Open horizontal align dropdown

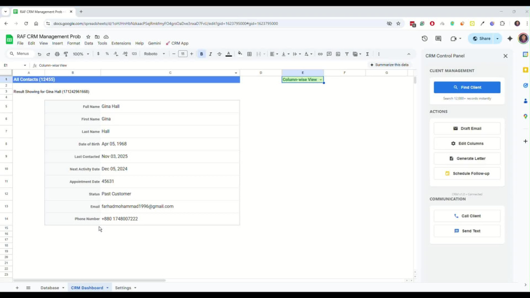tap(274, 54)
